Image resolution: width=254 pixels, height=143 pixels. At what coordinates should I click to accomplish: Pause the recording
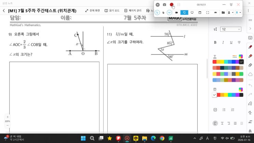coord(179,5)
